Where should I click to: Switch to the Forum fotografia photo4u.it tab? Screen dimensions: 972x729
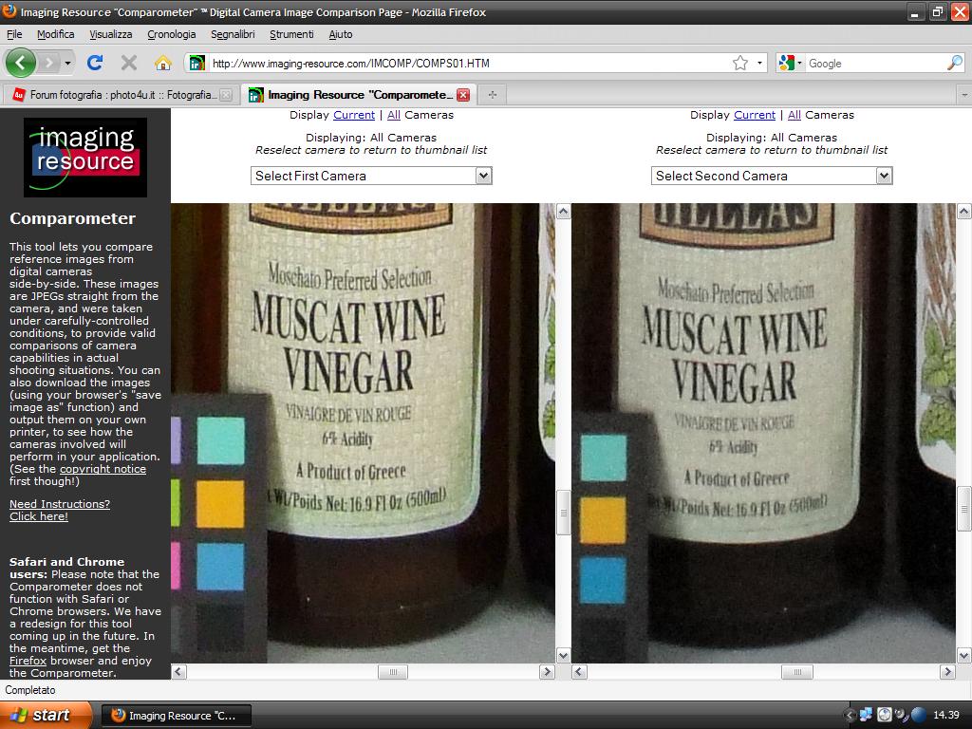pos(121,95)
